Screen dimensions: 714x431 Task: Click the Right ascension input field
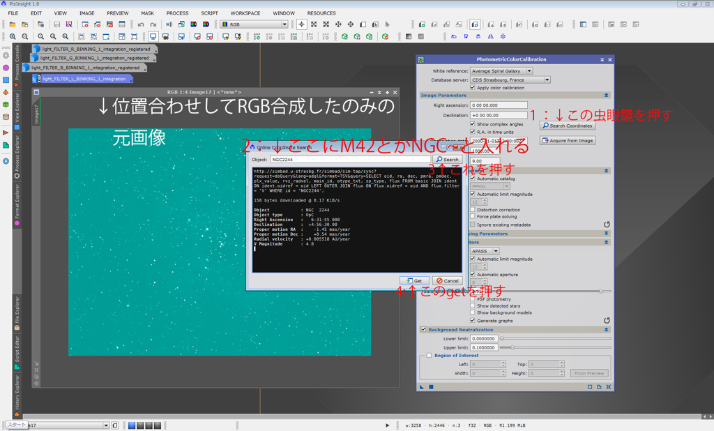click(499, 105)
